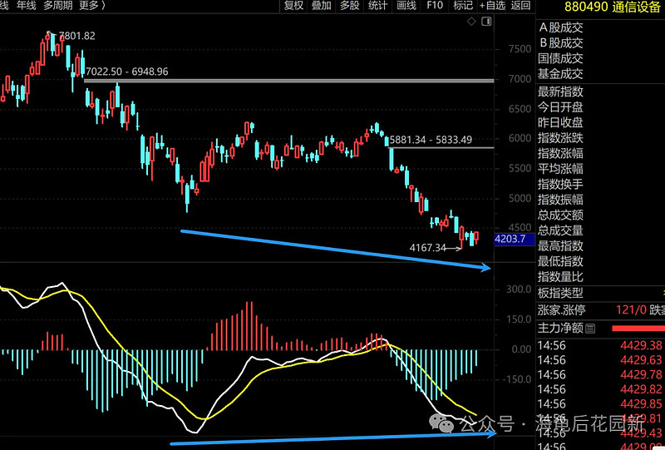Switch to 多周期 view tab
This screenshot has height=450, width=665.
[x=57, y=6]
